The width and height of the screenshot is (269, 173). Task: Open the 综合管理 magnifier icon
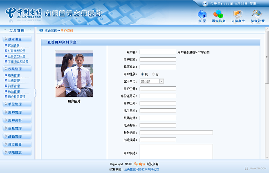pyautogui.click(x=257, y=14)
